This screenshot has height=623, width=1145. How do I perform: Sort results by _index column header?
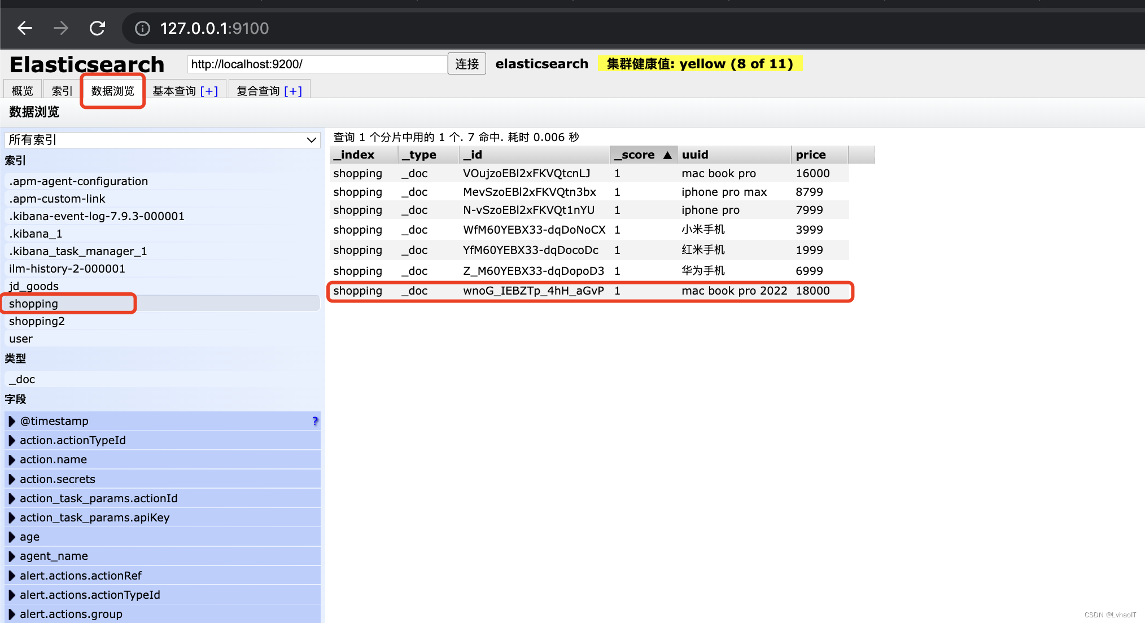[364, 155]
